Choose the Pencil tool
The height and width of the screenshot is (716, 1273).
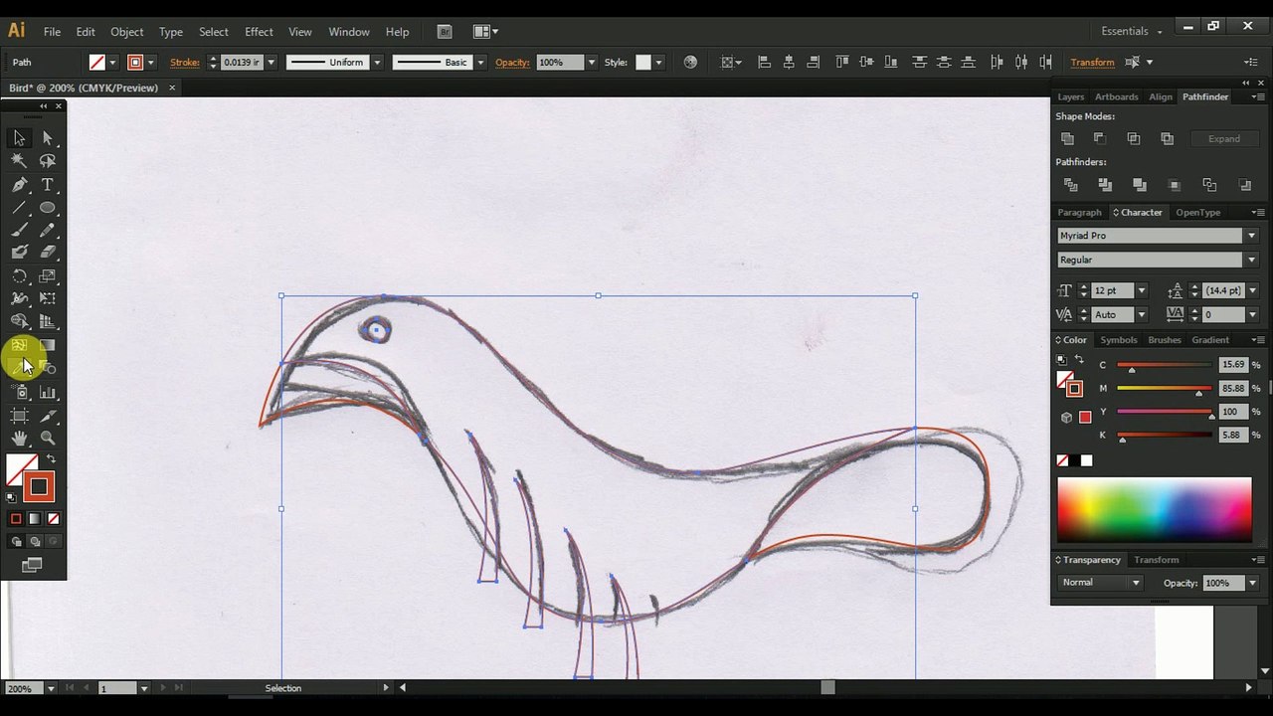coord(48,231)
